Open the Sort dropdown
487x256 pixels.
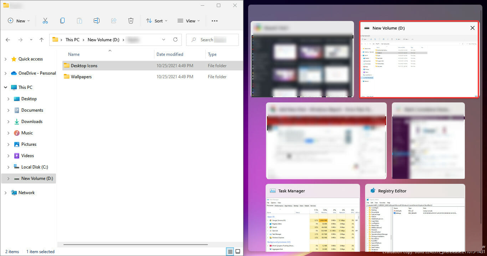[x=157, y=21]
